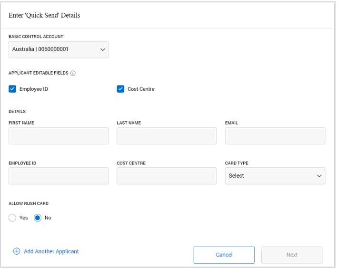The width and height of the screenshot is (338, 268).
Task: Uncheck the Employee ID checkbox
Action: [12, 89]
